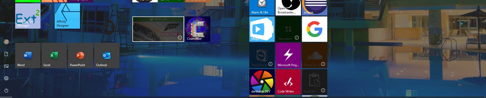
Task: Open Pictures from the Start sidebar
Action: 6,66
